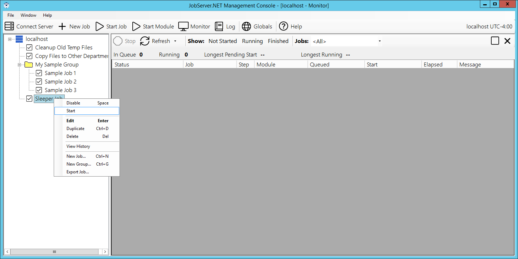Collapse the My Sample Group folder
This screenshot has width=518, height=259.
[20, 65]
